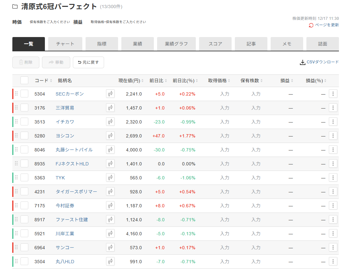Select checkbox for FJネクストHLD row

click(24, 164)
